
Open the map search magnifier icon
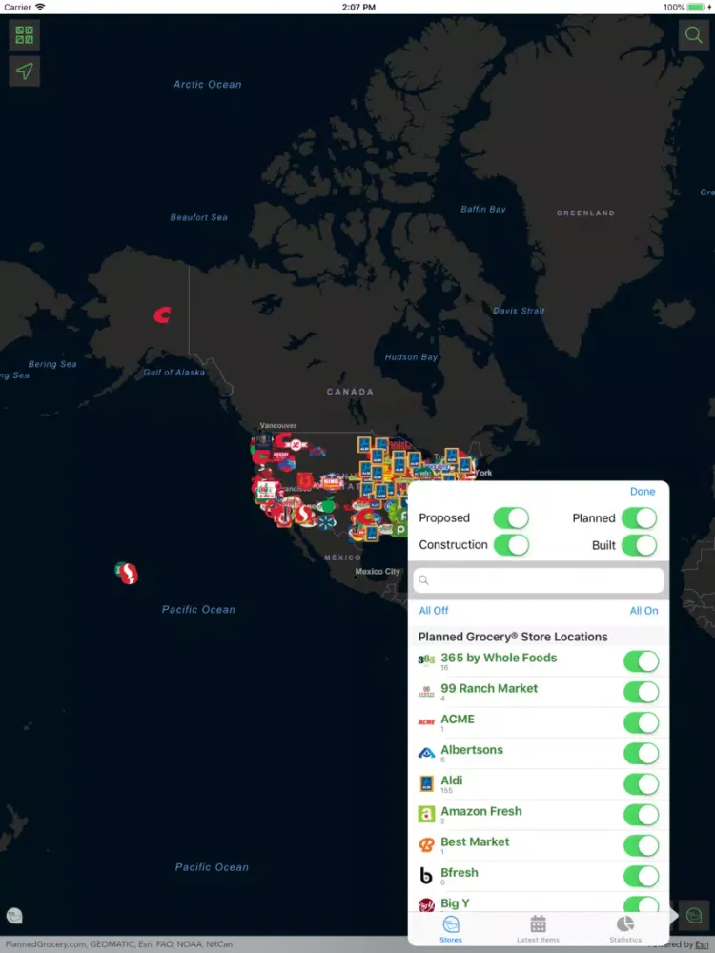(693, 34)
